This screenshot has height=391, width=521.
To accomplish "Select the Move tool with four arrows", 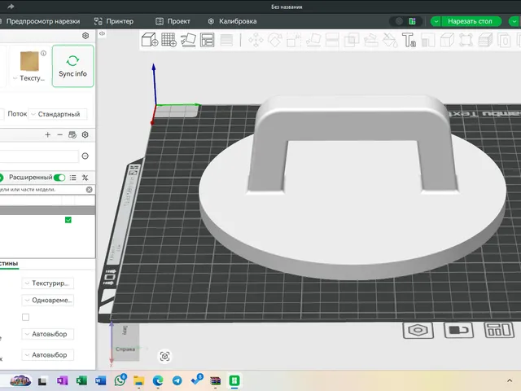I will [256, 40].
